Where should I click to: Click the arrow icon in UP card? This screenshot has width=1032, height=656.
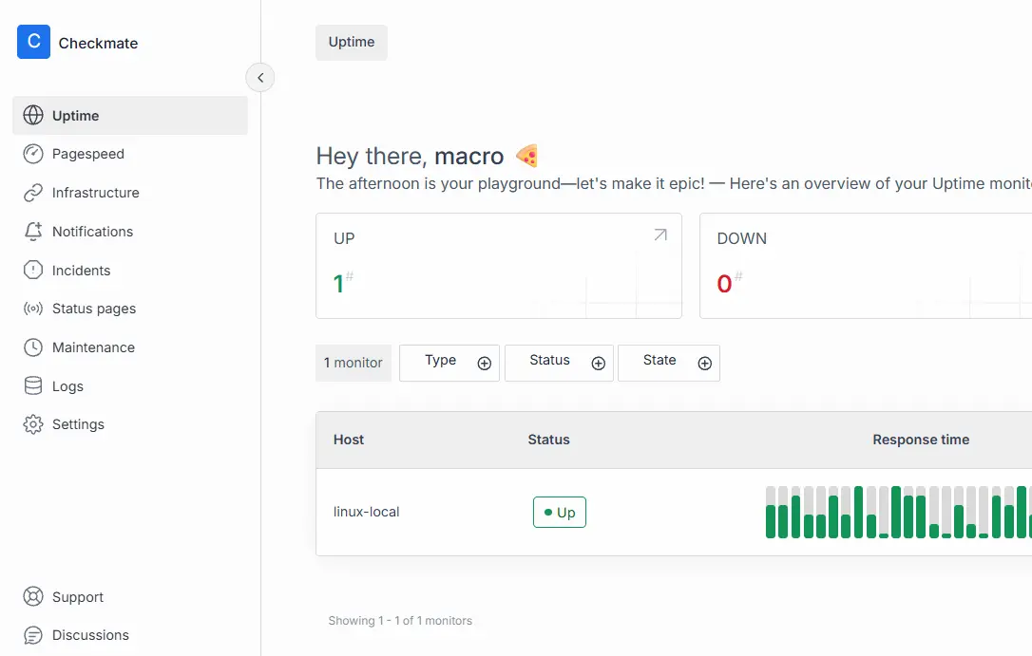(x=660, y=235)
